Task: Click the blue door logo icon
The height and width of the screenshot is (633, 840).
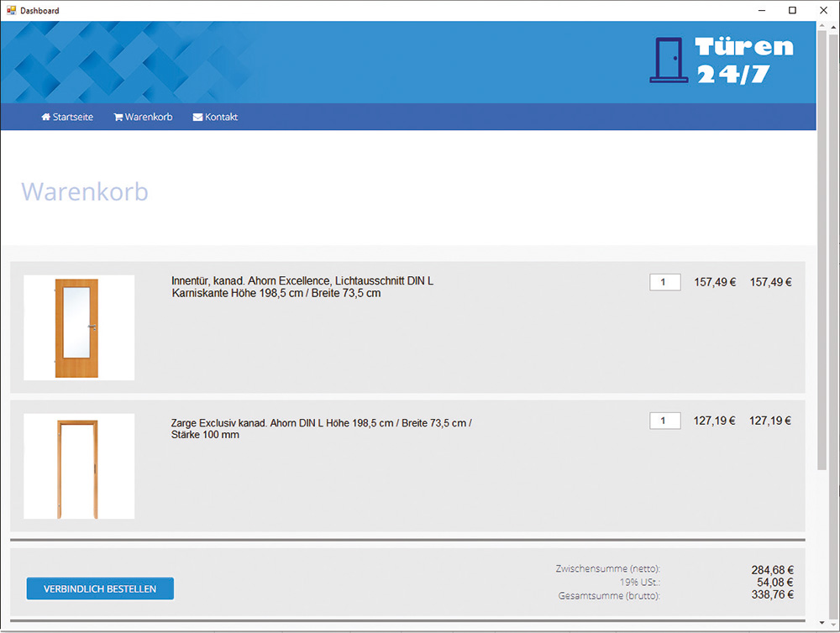Action: (669, 60)
